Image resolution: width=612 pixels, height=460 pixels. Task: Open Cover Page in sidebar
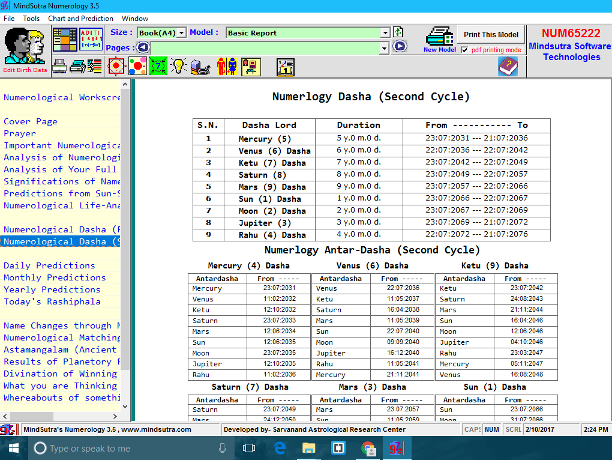[31, 121]
